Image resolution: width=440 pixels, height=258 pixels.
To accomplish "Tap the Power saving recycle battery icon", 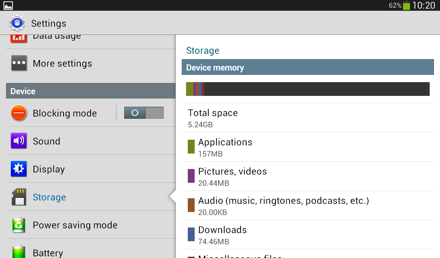I will (19, 225).
